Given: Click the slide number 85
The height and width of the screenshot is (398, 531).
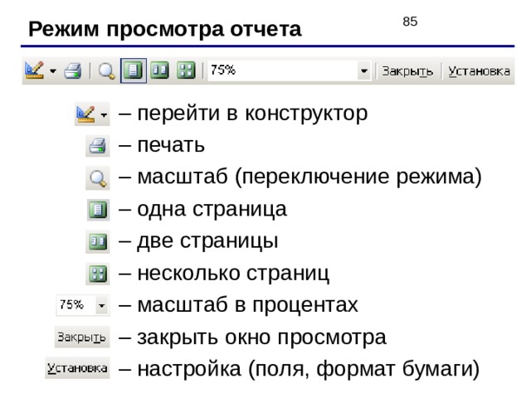Looking at the screenshot, I should [410, 22].
